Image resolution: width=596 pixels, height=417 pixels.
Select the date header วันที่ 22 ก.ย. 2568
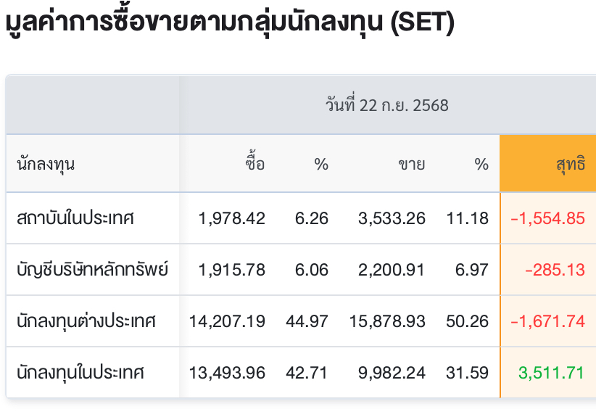[x=386, y=105]
